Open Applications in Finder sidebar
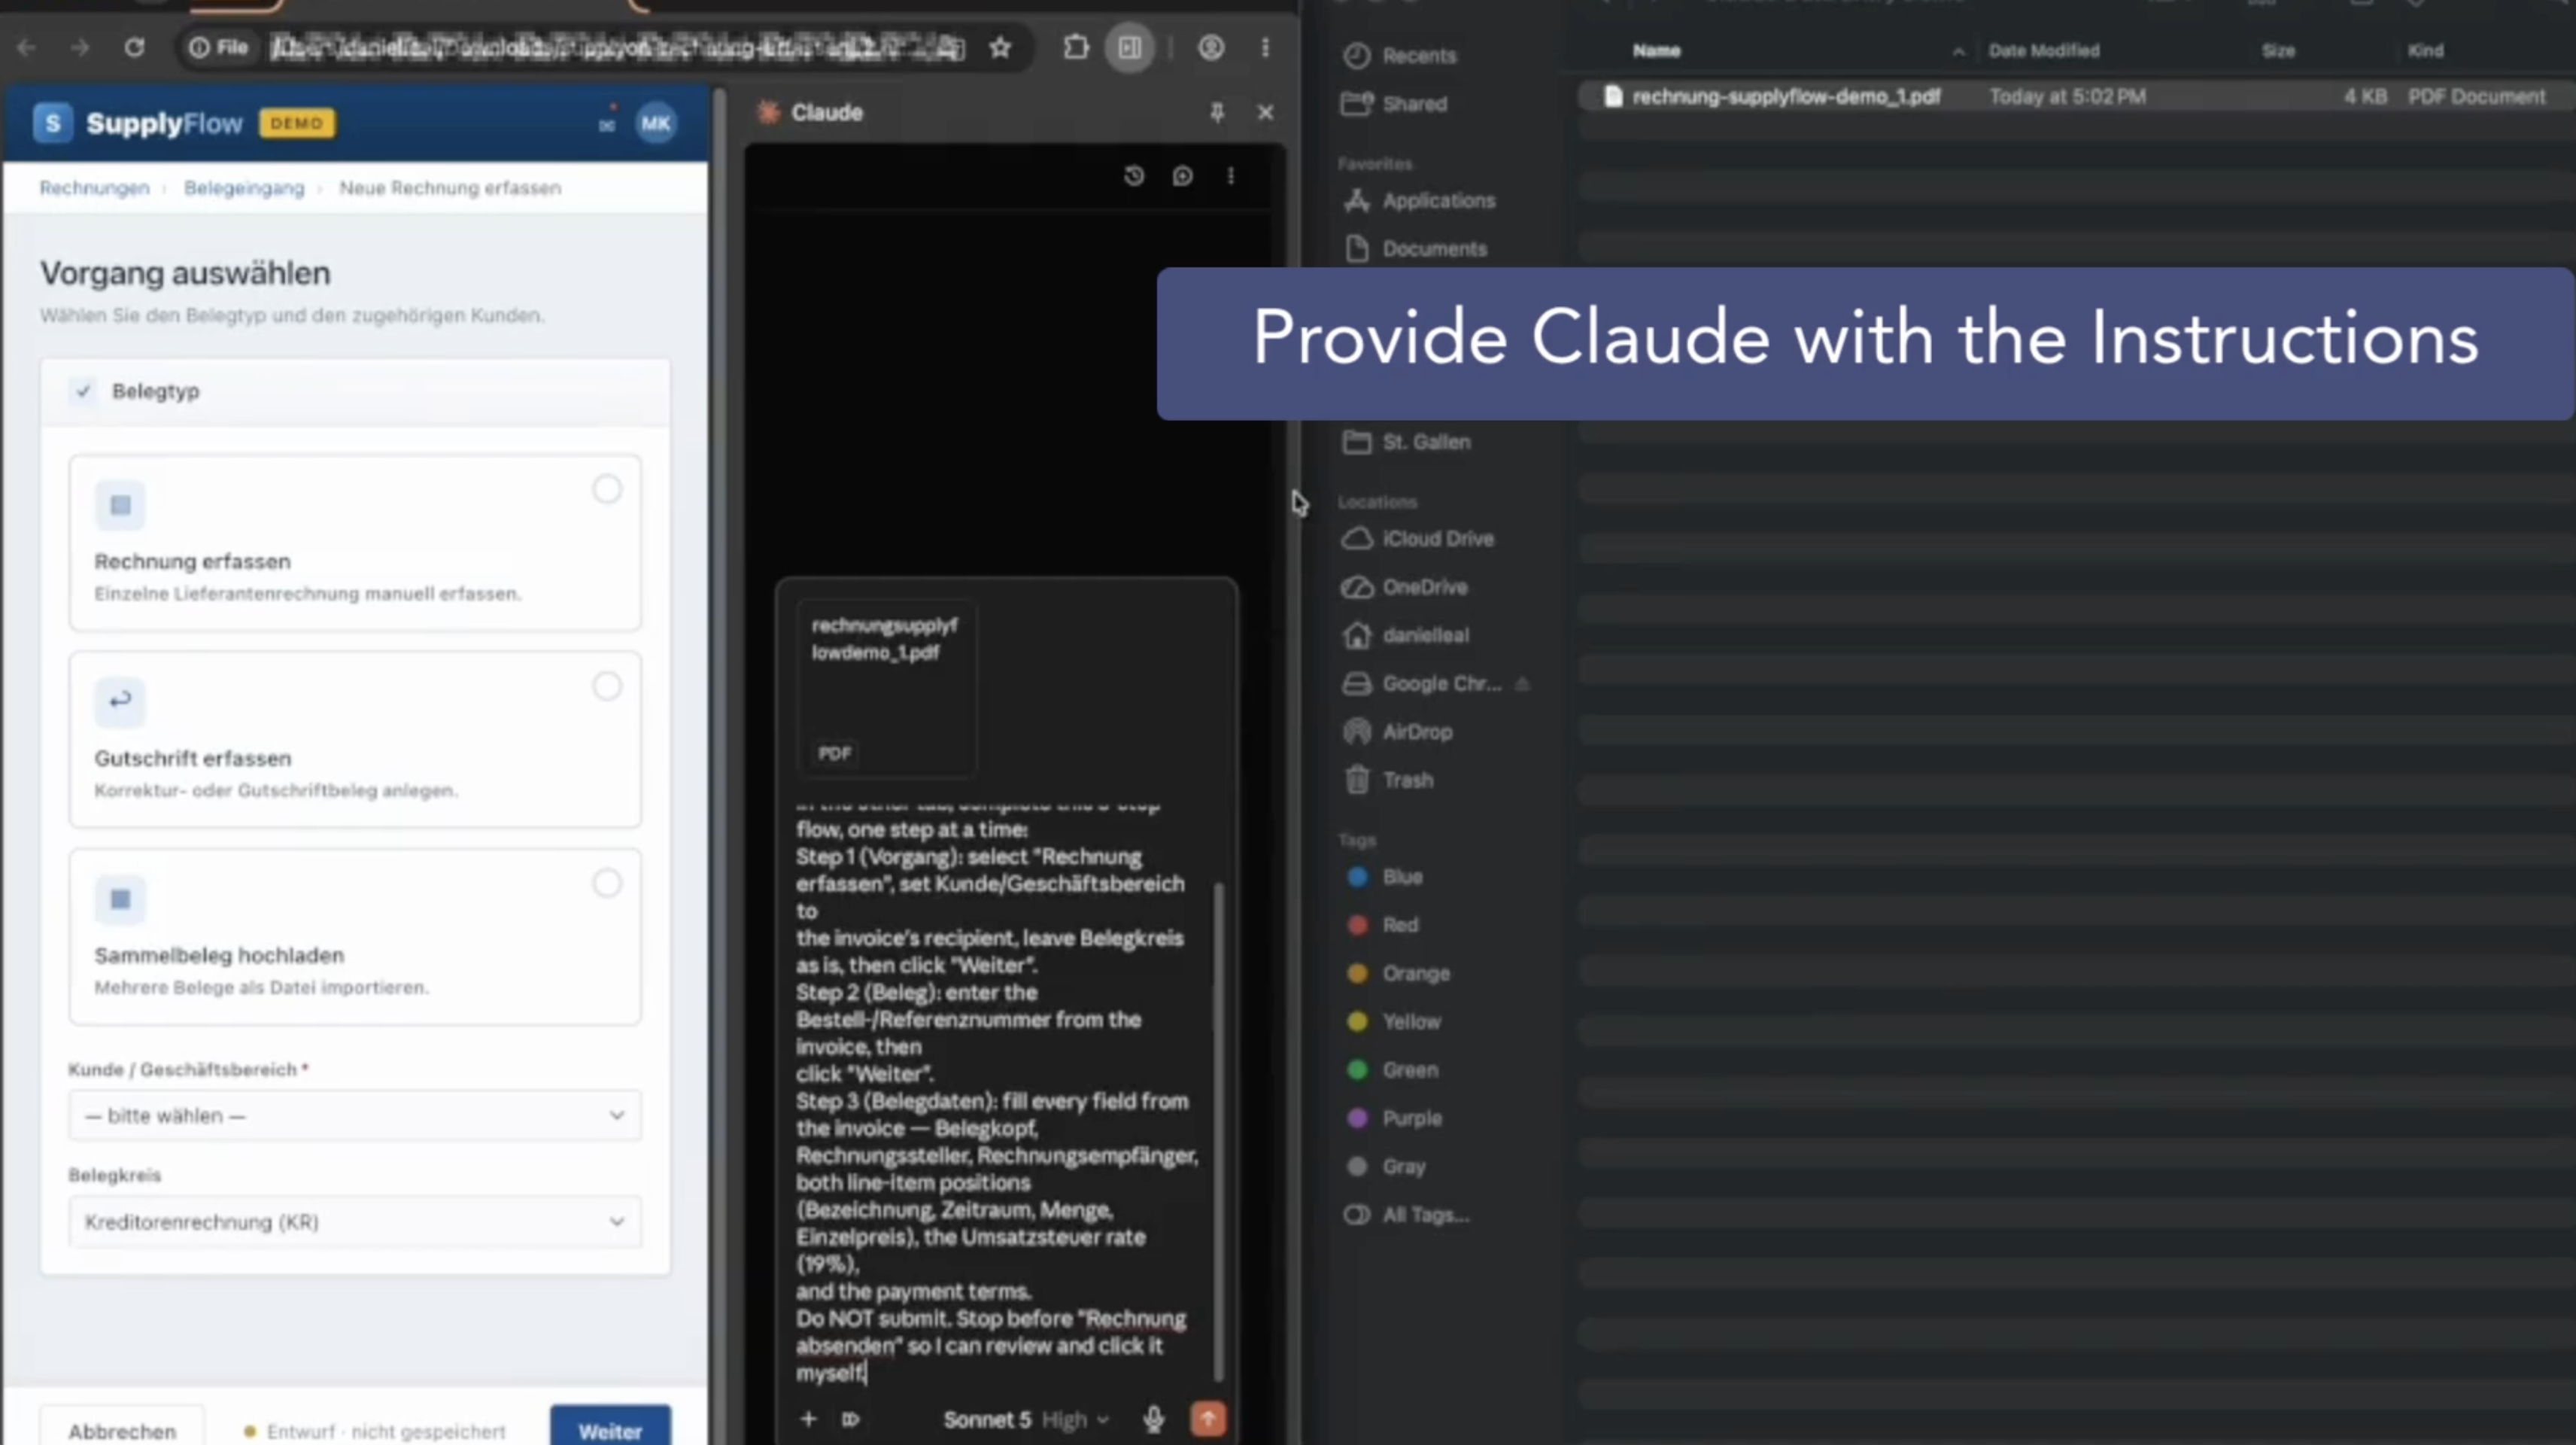The width and height of the screenshot is (2576, 1445). [1419, 201]
